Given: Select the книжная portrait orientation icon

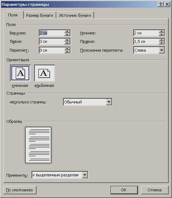Looking at the screenshot, I should point(20,73).
